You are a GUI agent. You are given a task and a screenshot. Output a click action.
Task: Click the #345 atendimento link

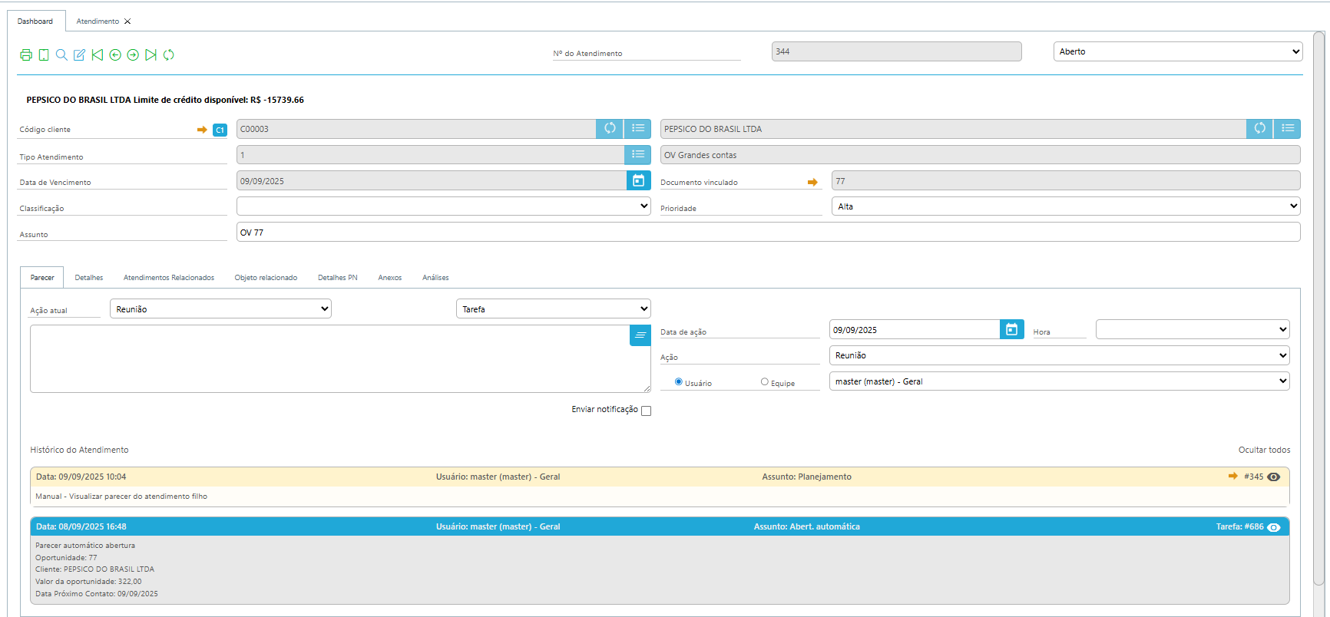[1254, 477]
